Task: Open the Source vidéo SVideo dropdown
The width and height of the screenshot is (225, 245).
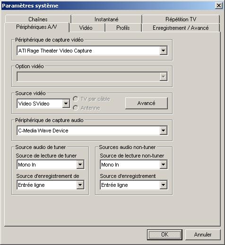Action: (66, 104)
